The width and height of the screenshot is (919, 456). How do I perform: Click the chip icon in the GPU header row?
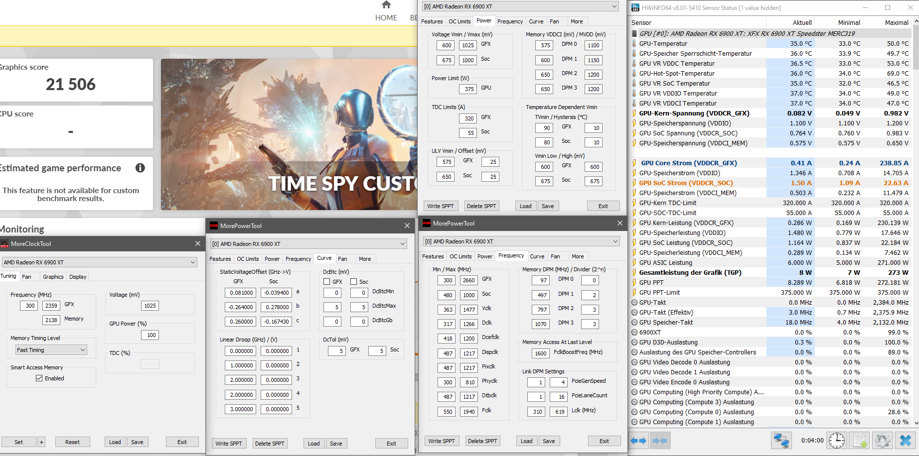[634, 33]
